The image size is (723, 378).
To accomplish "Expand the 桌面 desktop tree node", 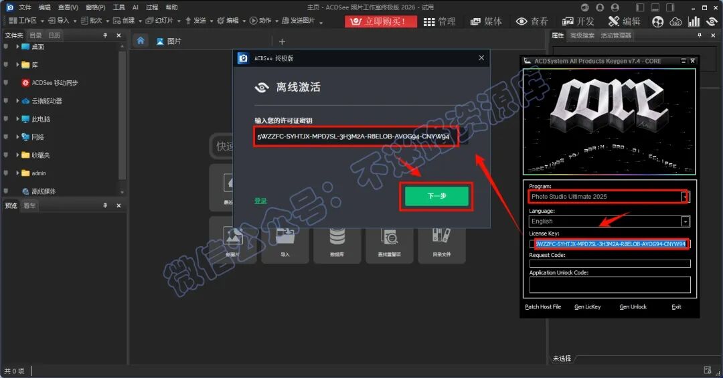I will (x=17, y=47).
